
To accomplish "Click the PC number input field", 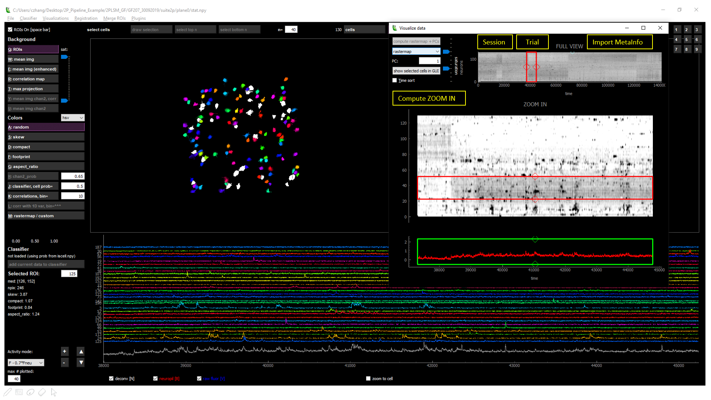I will pos(430,61).
